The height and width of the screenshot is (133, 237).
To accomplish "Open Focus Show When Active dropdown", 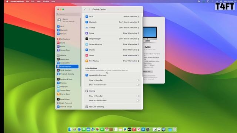I will (x=131, y=33).
